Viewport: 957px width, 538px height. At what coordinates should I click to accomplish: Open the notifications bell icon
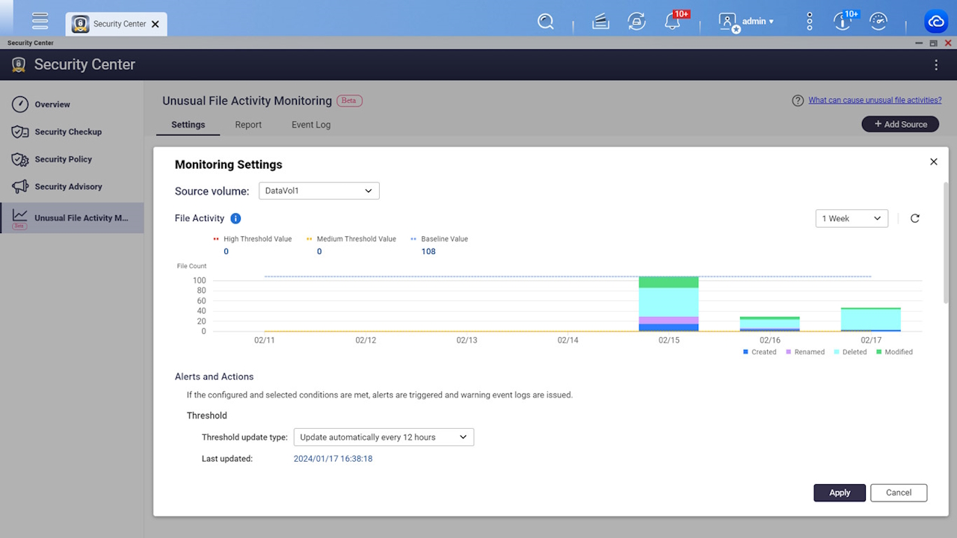(672, 22)
